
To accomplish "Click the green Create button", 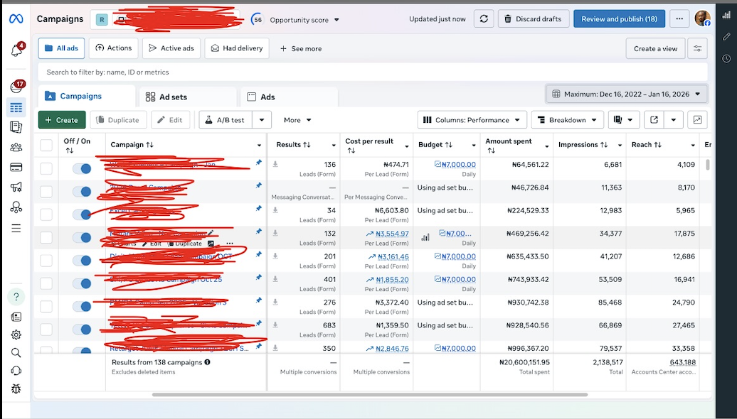I will tap(61, 119).
